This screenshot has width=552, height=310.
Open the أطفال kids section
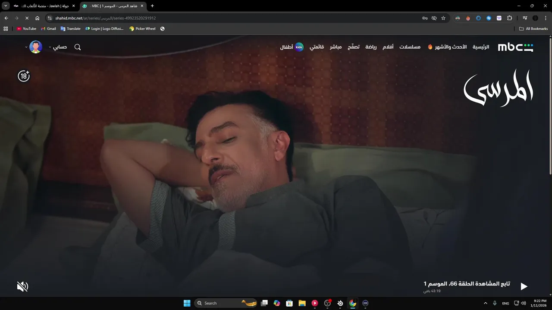click(292, 47)
